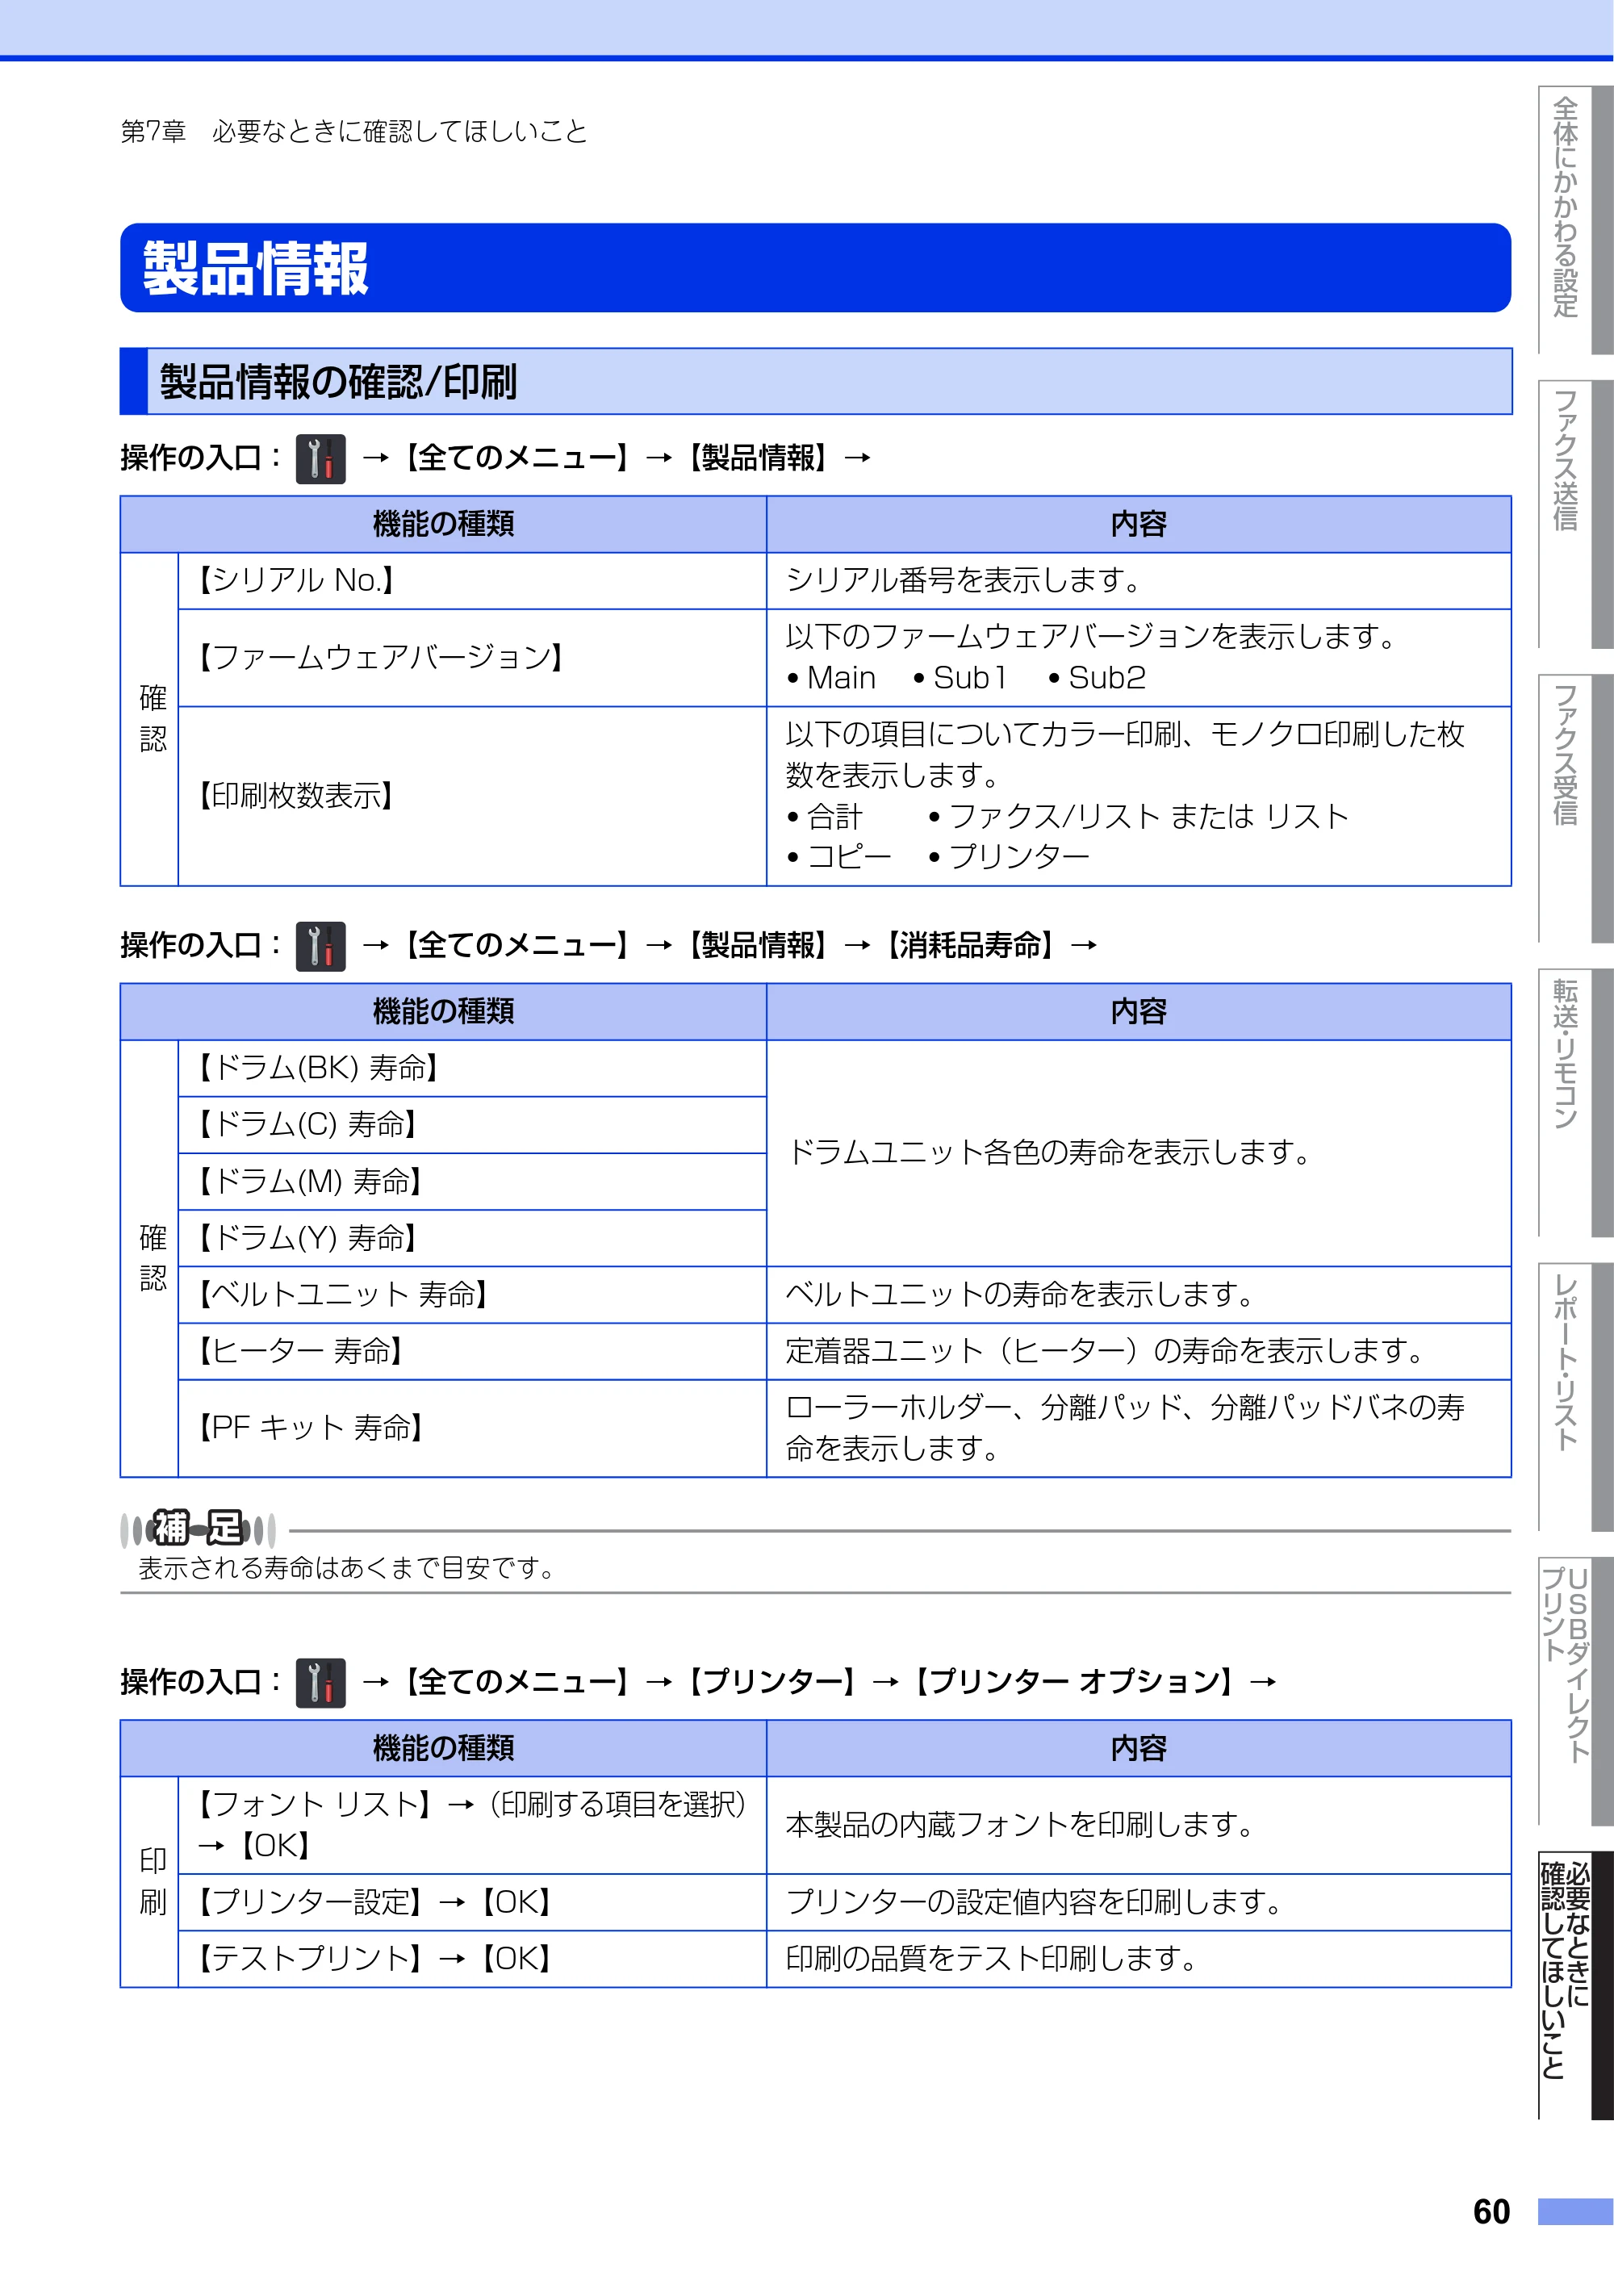
Task: Click the text 印刷の品質をテスト印刷します。
Action: (x=992, y=1960)
